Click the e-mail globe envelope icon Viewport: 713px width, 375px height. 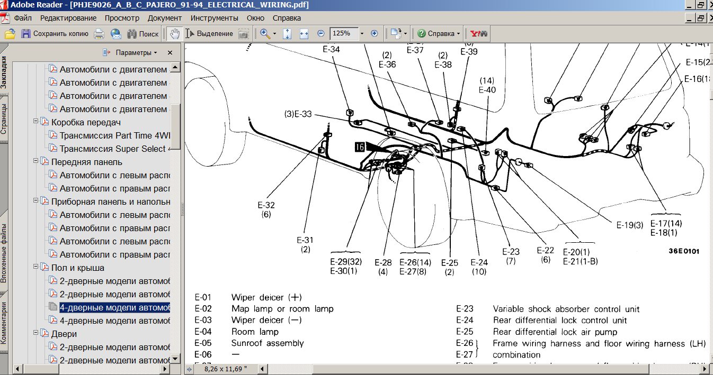click(x=115, y=34)
